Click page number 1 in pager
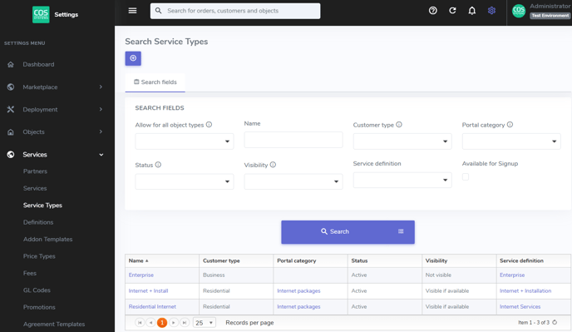This screenshot has height=332, width=572. click(x=162, y=323)
